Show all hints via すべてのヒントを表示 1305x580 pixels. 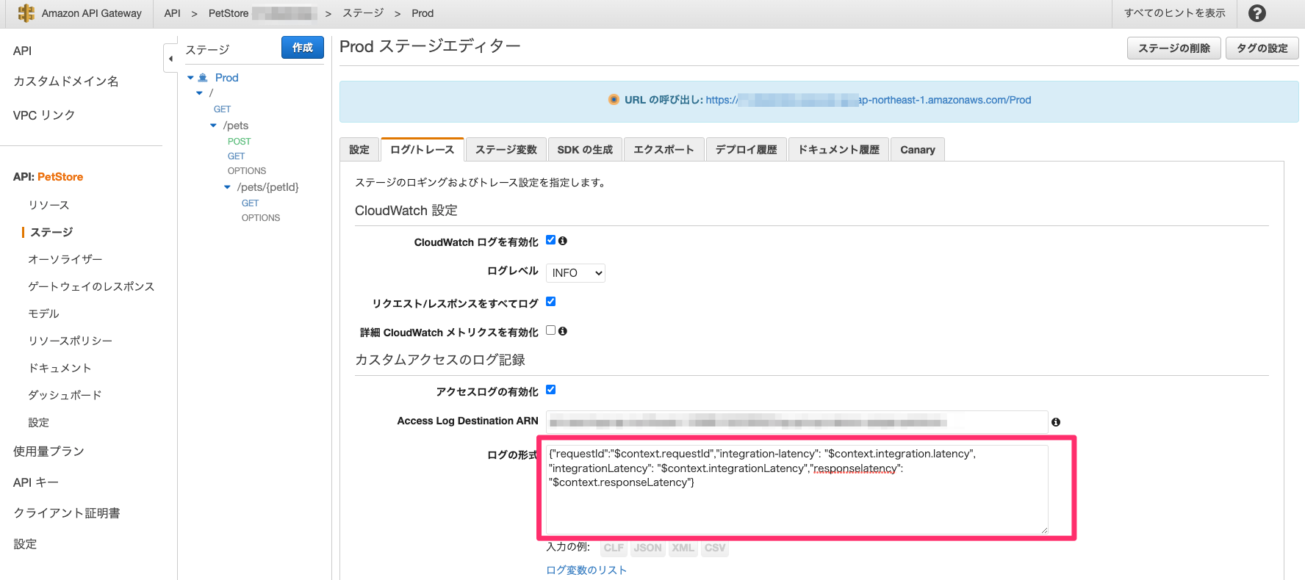point(1174,13)
